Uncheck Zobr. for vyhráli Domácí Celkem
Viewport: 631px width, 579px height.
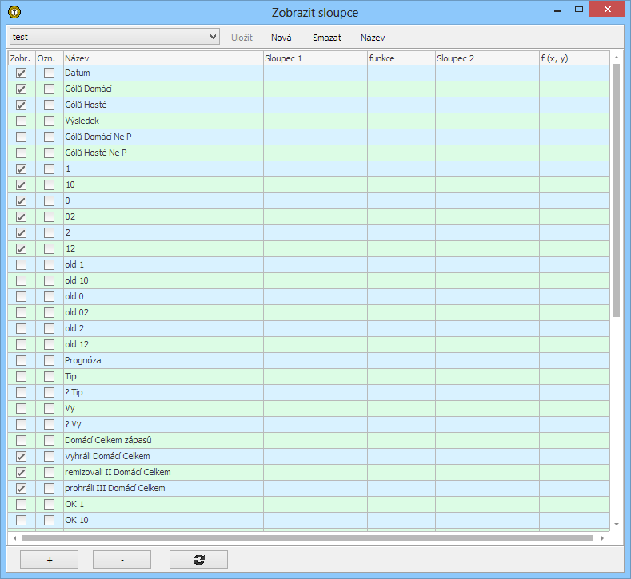(22, 456)
